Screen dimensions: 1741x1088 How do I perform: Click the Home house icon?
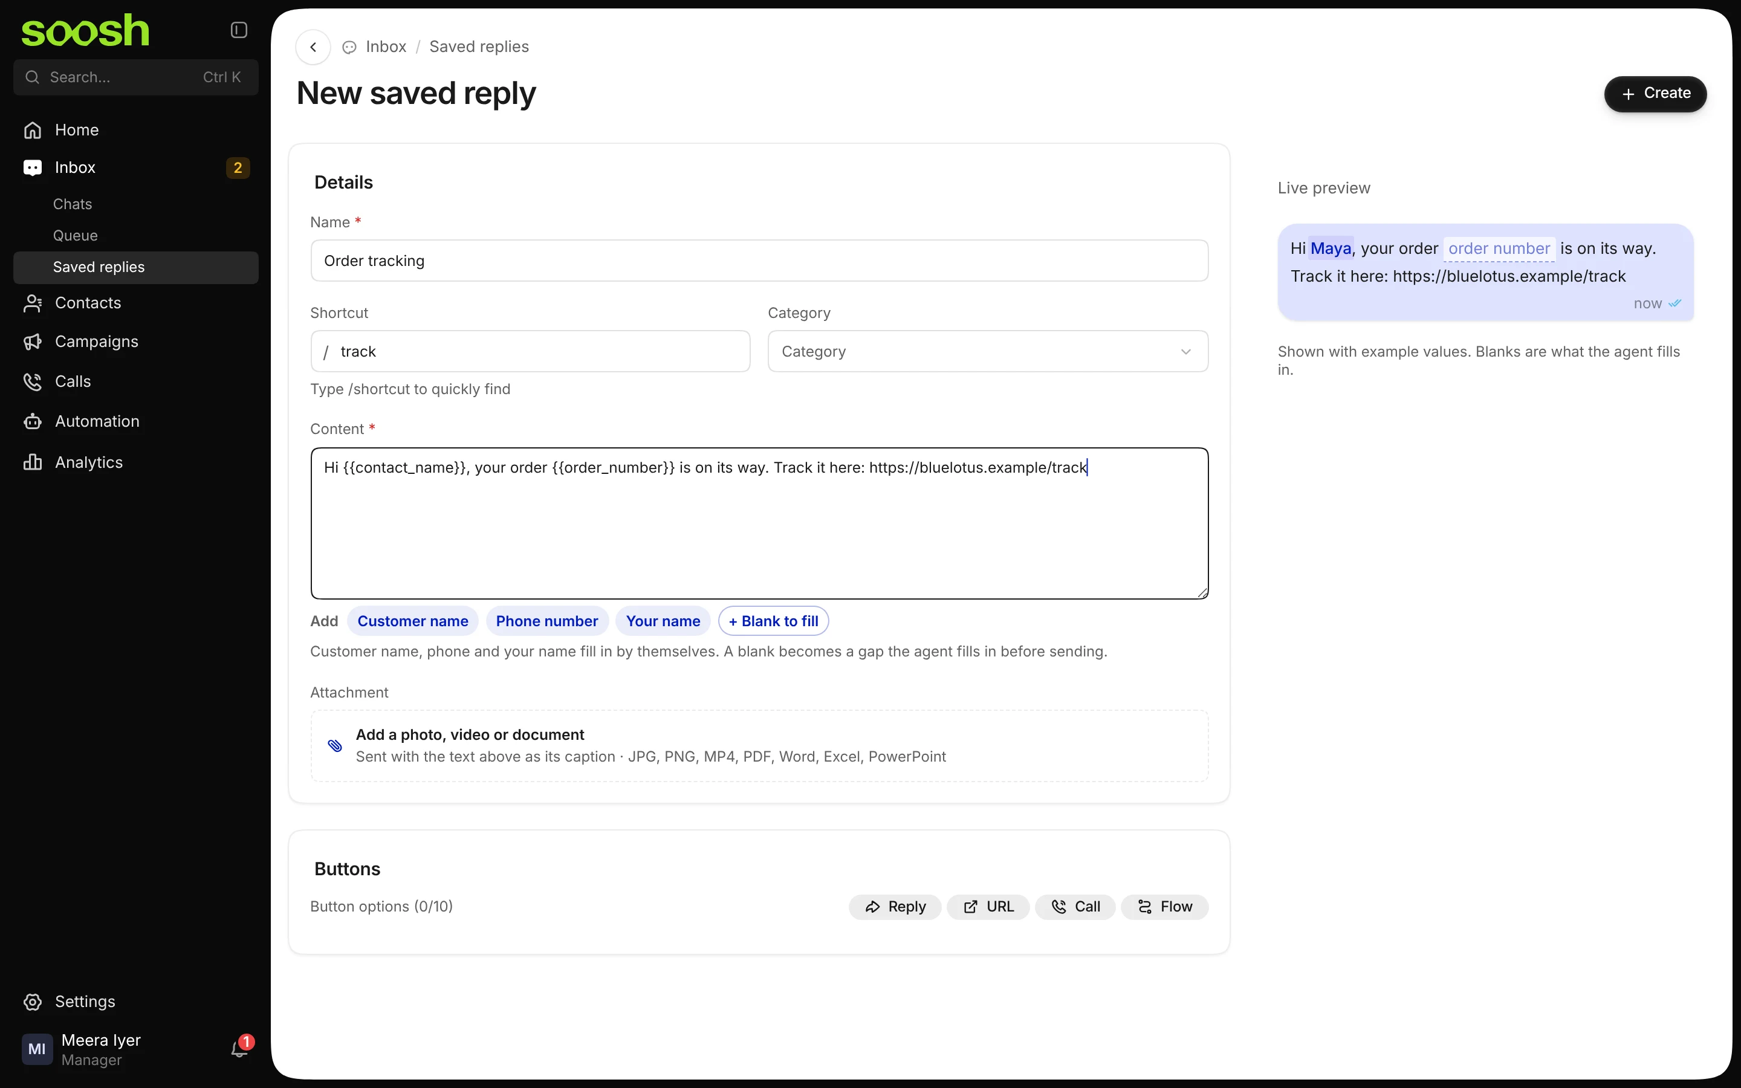(33, 130)
